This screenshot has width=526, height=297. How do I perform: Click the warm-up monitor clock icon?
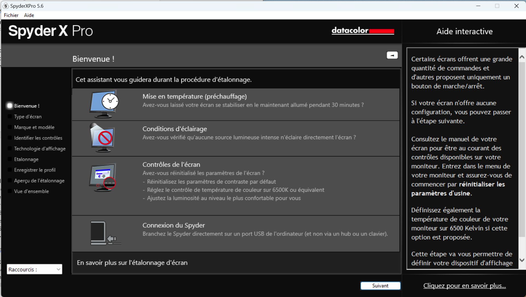(x=104, y=104)
